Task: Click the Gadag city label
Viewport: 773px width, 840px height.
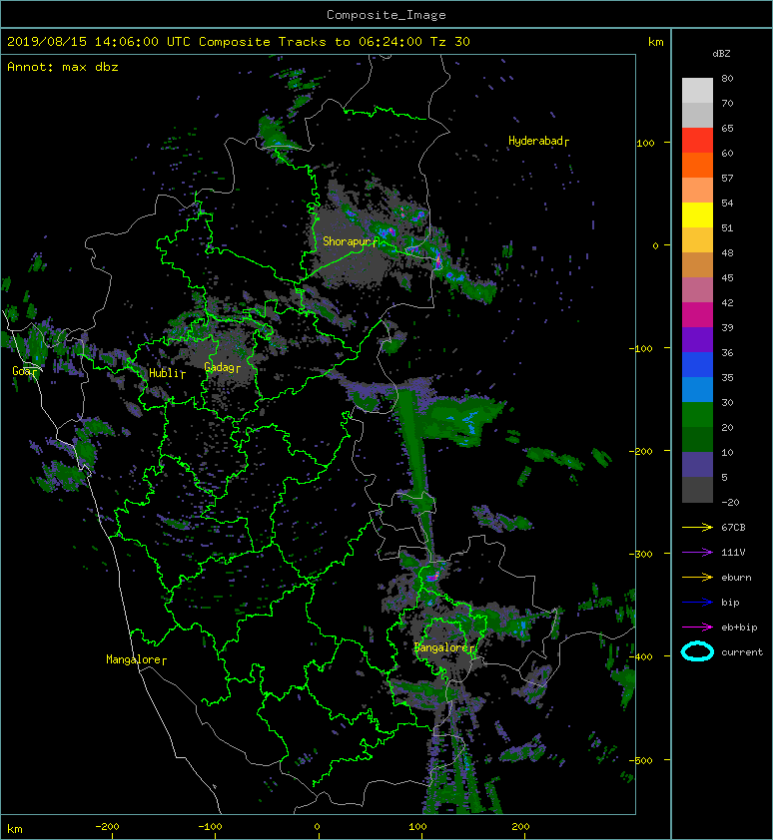Action: click(x=220, y=367)
